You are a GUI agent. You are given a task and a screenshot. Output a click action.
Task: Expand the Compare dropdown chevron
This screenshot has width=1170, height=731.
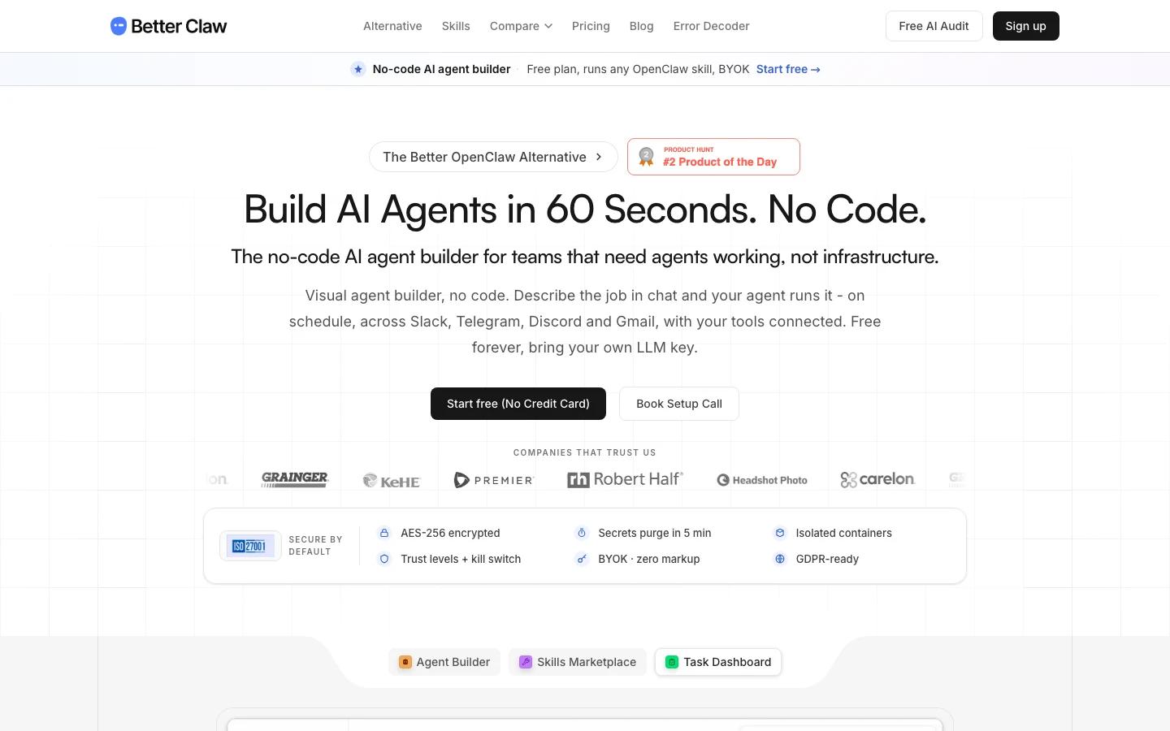(x=548, y=26)
